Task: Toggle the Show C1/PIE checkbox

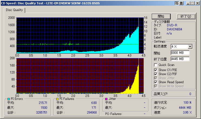Action: [x=156, y=70]
